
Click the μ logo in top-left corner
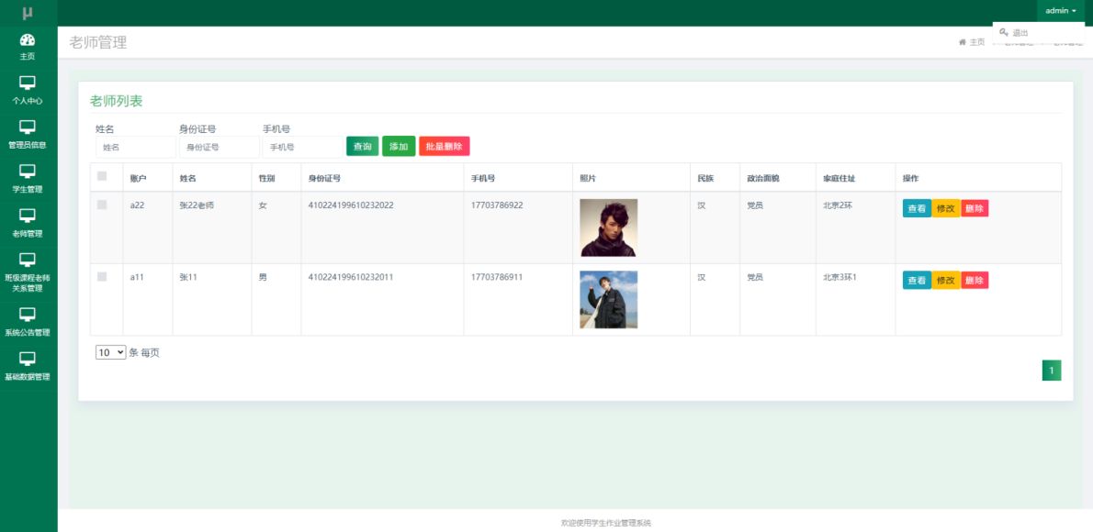tap(28, 13)
